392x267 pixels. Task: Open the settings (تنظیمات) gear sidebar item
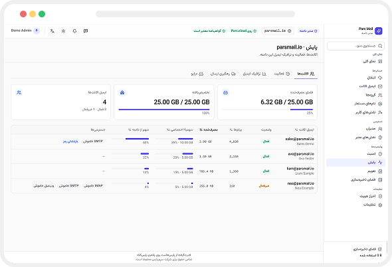(355, 205)
